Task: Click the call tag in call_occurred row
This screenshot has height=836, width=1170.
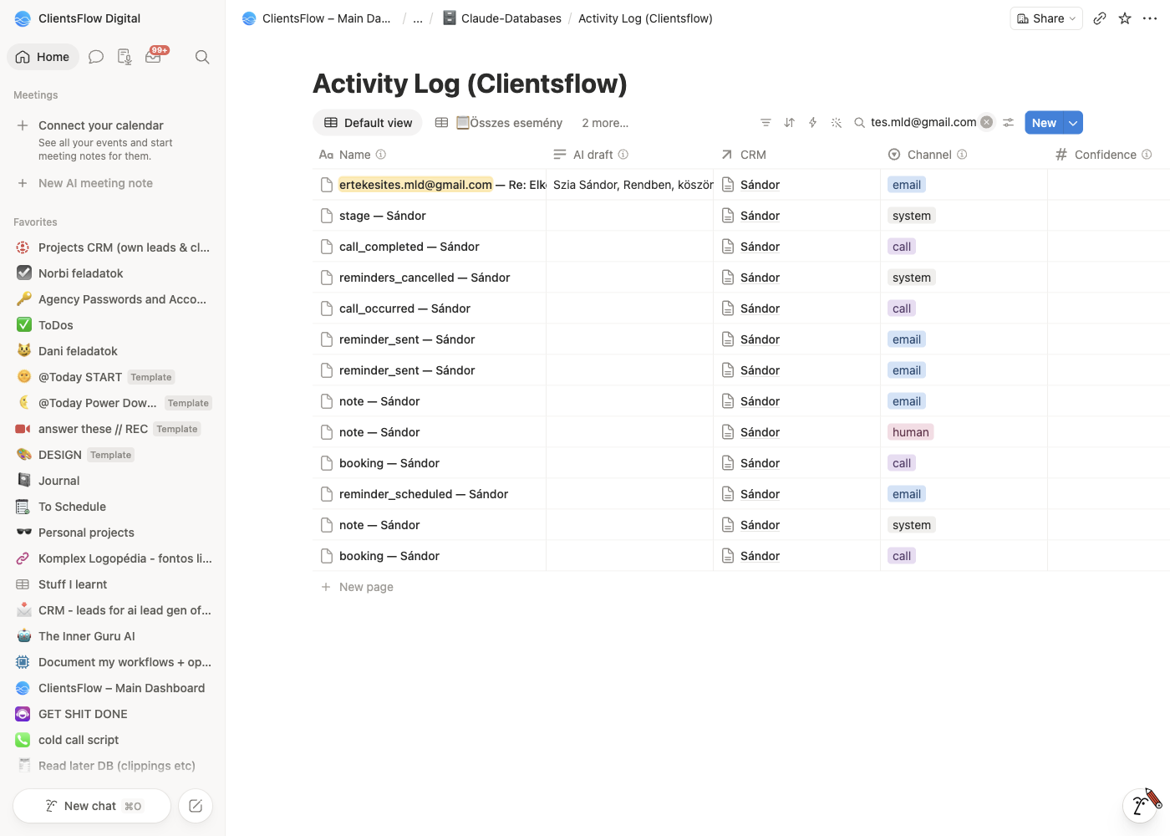Action: coord(902,308)
